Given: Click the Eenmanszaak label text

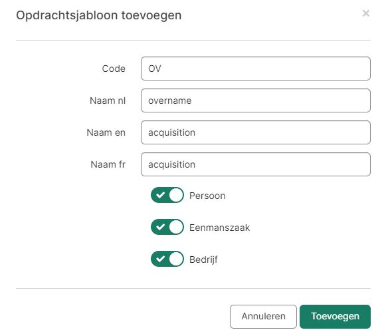Looking at the screenshot, I should click(x=220, y=228).
